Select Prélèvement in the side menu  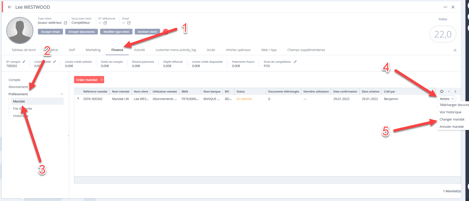pyautogui.click(x=18, y=94)
